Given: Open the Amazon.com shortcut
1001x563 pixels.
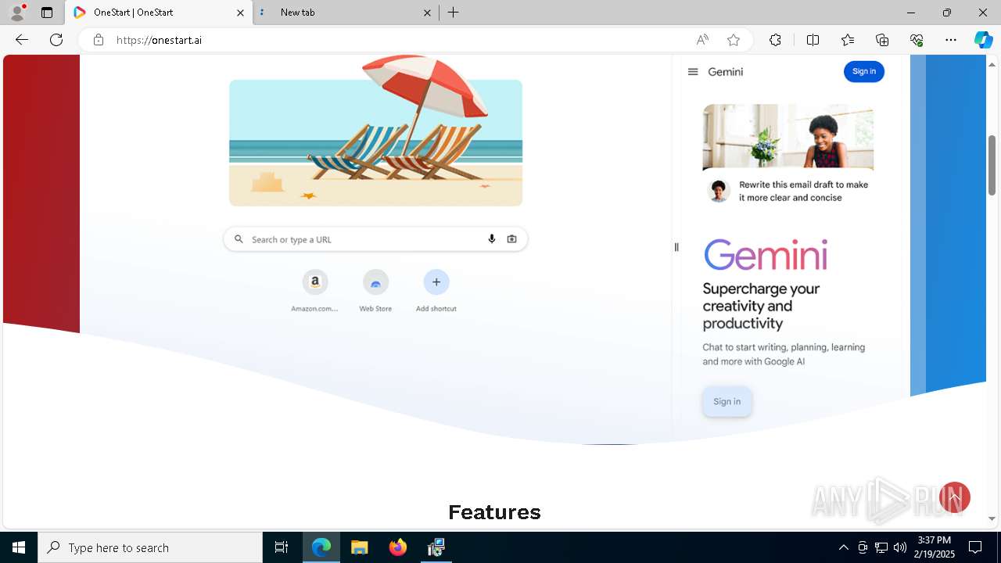Looking at the screenshot, I should point(314,291).
